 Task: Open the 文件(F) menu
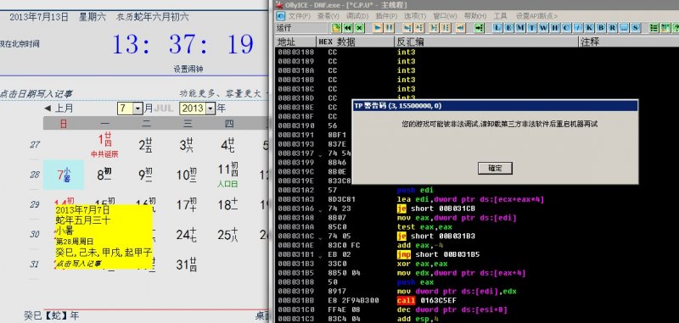pyautogui.click(x=300, y=16)
